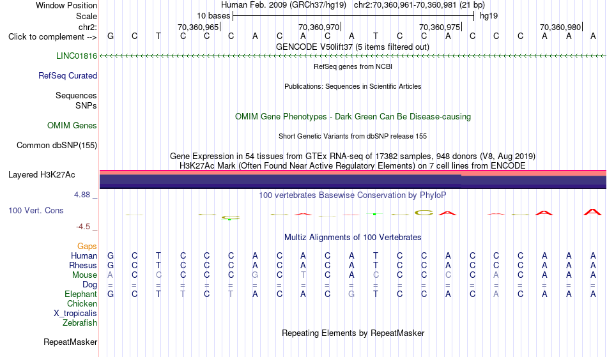Select 'Click to complement -->' label
Viewport: 607px width, 357px height.
coord(52,37)
